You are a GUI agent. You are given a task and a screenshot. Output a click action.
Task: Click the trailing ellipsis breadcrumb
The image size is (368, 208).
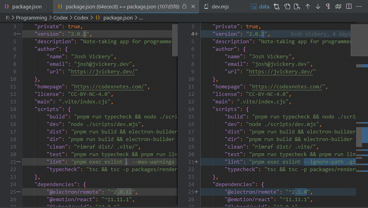point(140,17)
